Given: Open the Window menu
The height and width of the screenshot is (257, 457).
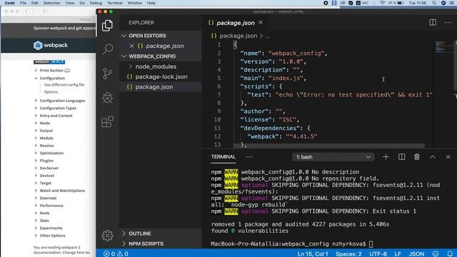Looking at the screenshot, I should point(135,3).
